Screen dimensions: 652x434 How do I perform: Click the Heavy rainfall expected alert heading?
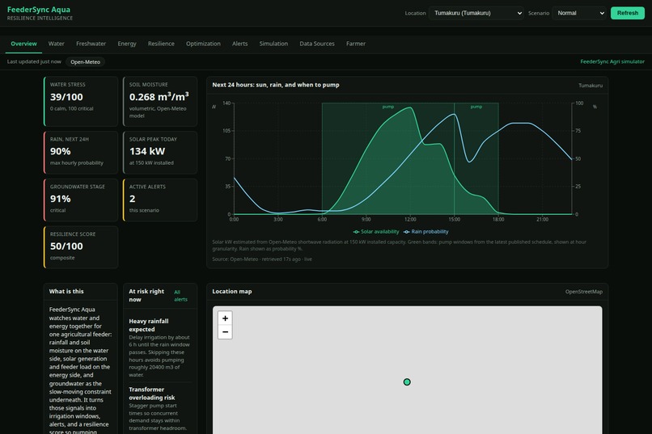[x=149, y=325]
